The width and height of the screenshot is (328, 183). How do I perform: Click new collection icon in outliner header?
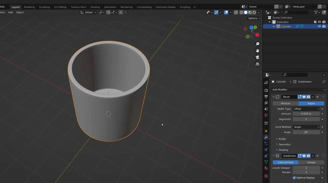click(x=324, y=12)
